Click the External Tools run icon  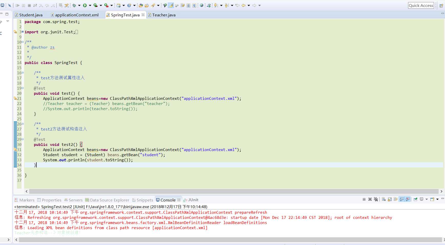click(x=106, y=5)
